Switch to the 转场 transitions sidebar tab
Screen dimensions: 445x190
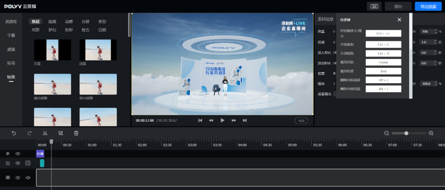[11, 63]
